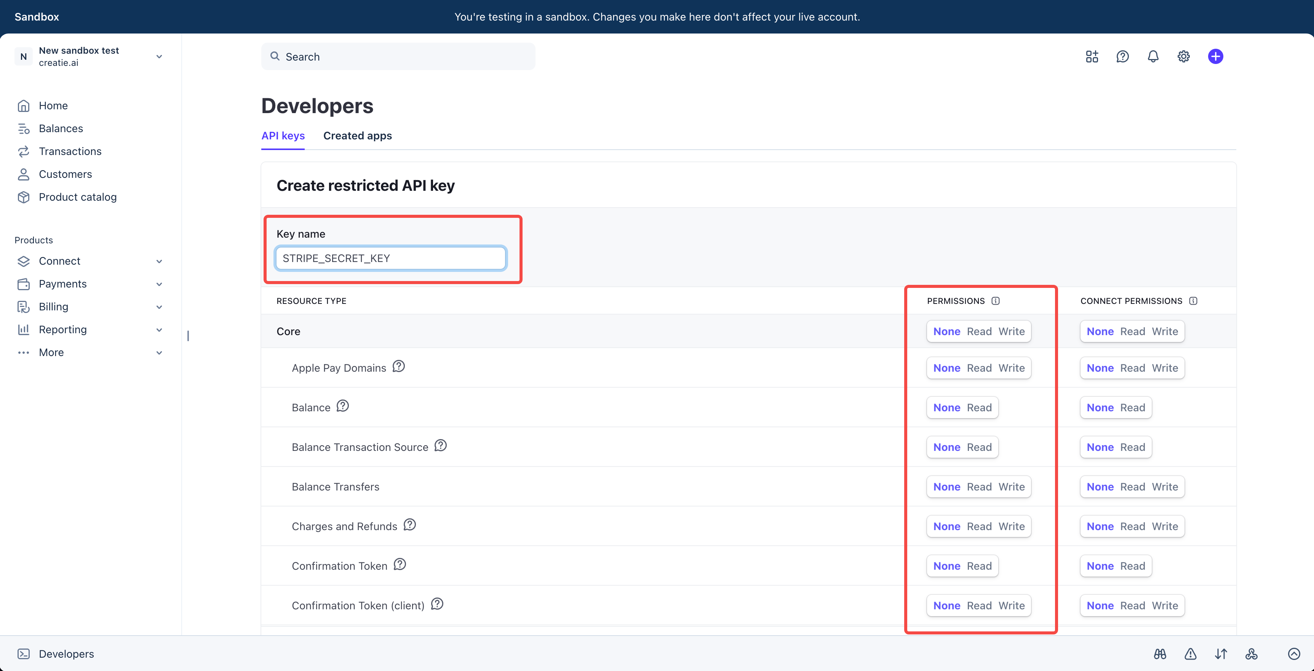
Task: Open help tooltip next to Balance
Action: [x=342, y=406]
